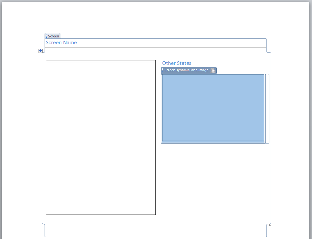
Task: Click the Screen Name heading text
Action: click(x=61, y=43)
